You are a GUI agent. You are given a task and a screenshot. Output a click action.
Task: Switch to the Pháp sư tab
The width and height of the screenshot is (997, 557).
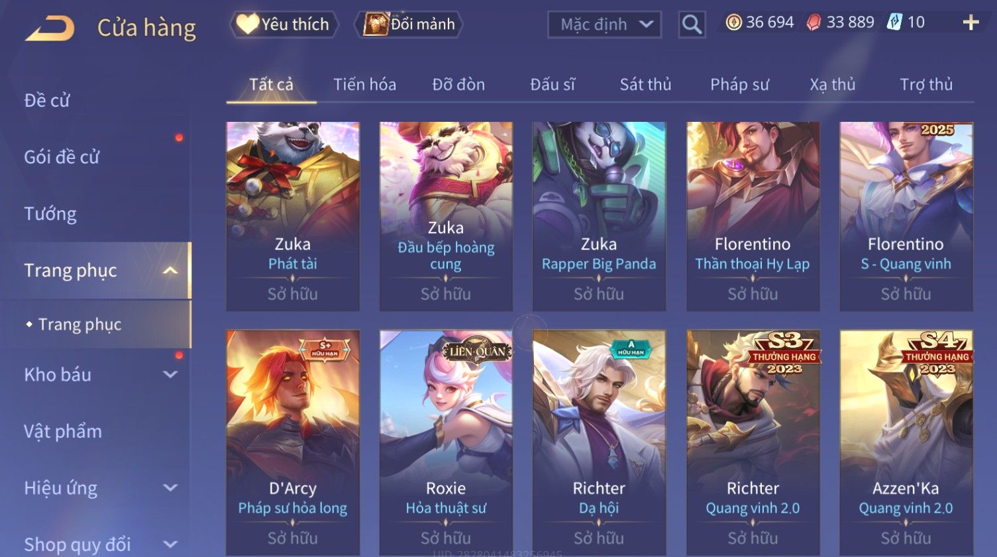(739, 85)
